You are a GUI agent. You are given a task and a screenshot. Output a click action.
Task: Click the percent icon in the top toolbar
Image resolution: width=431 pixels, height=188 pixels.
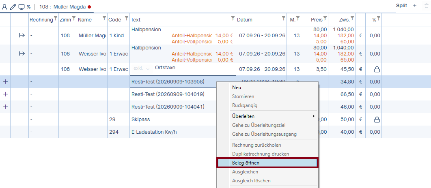(x=28, y=7)
